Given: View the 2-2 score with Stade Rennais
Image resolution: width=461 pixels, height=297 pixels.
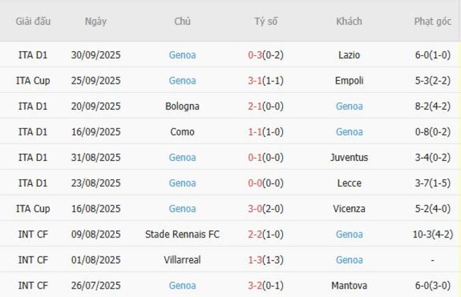Looking at the screenshot, I should [254, 234].
